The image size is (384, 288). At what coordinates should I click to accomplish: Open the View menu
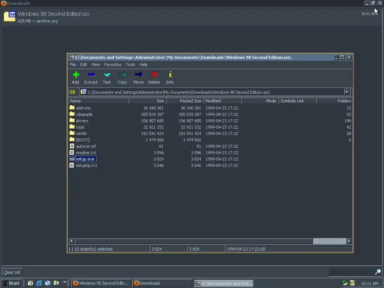(96, 64)
